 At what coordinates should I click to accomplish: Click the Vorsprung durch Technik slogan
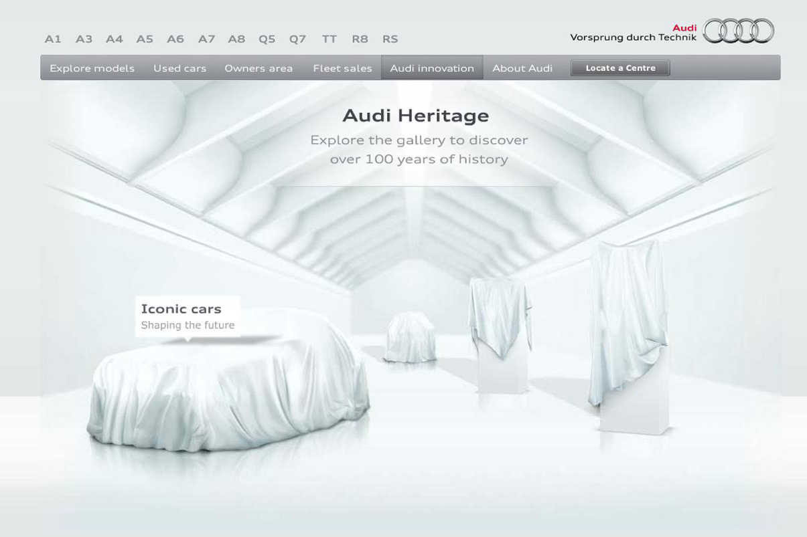pyautogui.click(x=633, y=37)
